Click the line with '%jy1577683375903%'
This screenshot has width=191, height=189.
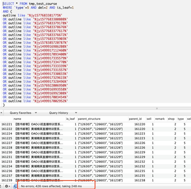click(35, 39)
